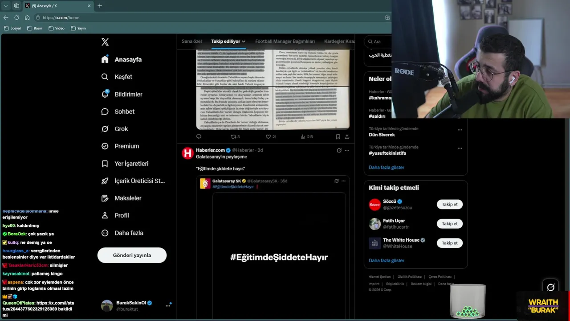Open the book page image
This screenshot has height=321, width=570.
tap(273, 89)
